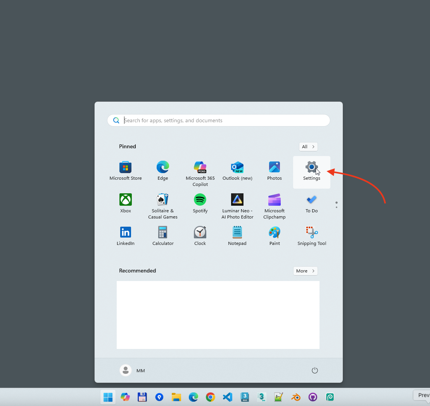This screenshot has width=430, height=406.
Task: Open the Clock app
Action: (x=200, y=236)
